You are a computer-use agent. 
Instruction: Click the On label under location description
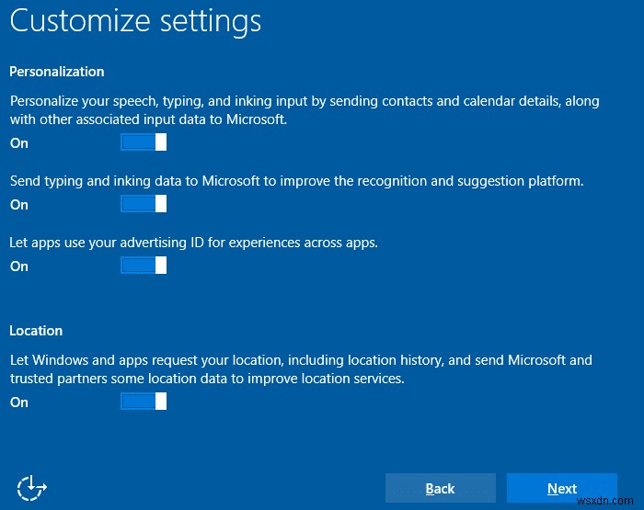(19, 402)
